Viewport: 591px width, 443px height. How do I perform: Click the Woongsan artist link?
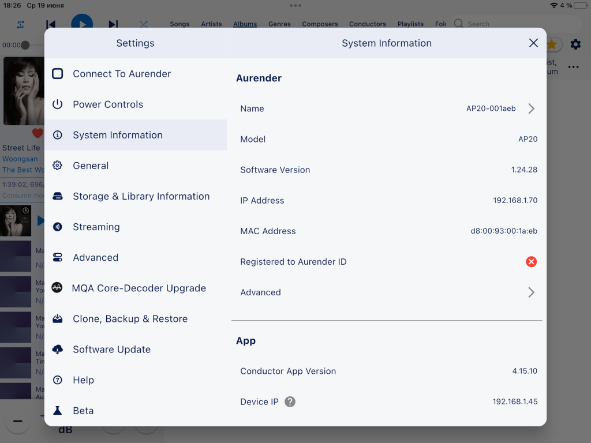click(20, 159)
